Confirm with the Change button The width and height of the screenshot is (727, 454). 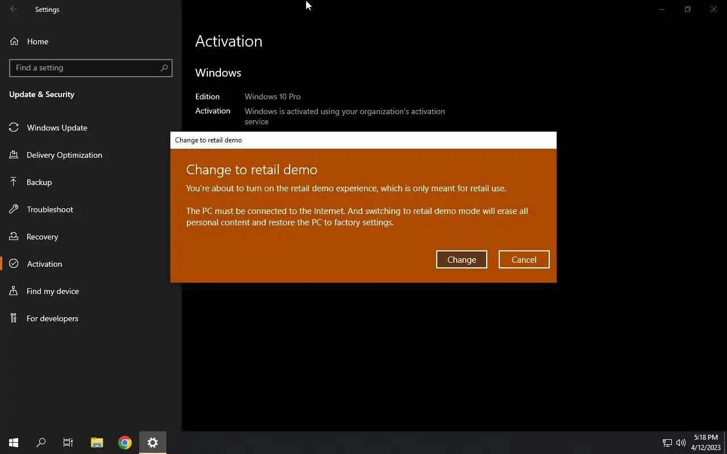point(461,259)
